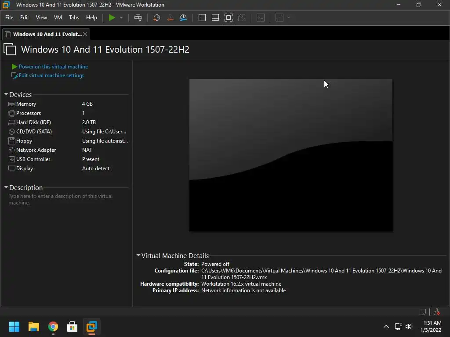Image resolution: width=450 pixels, height=337 pixels.
Task: Click the Display device icon
Action: coord(12,168)
